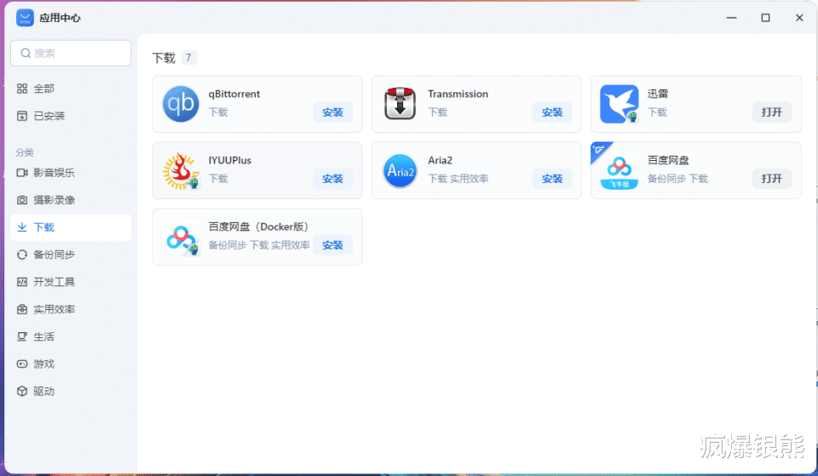Click the 生活 coffee cup icon
The image size is (818, 476).
pyautogui.click(x=22, y=336)
